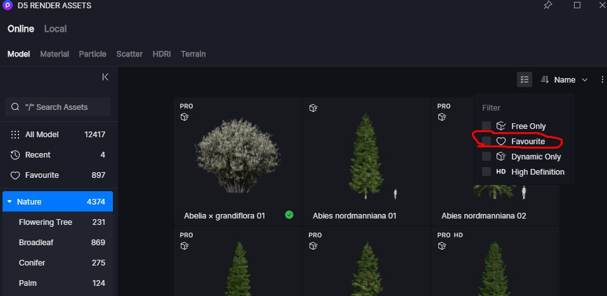Click the HD icon in Filter panel
This screenshot has height=296, width=607.
pos(501,172)
